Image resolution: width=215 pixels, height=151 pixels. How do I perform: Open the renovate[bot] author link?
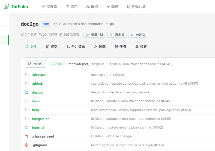coord(79,64)
